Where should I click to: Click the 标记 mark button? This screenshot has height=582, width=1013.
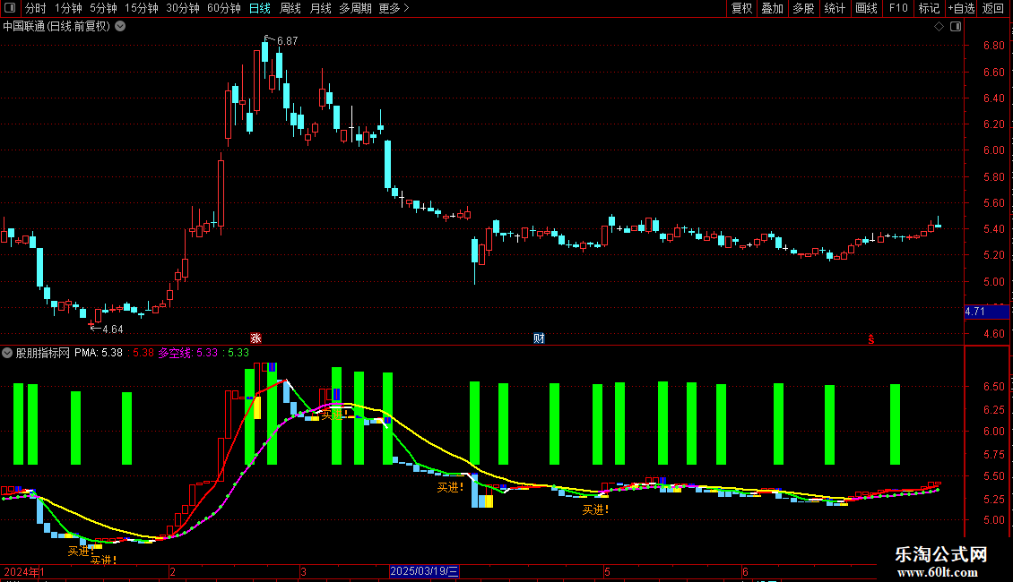click(x=929, y=8)
